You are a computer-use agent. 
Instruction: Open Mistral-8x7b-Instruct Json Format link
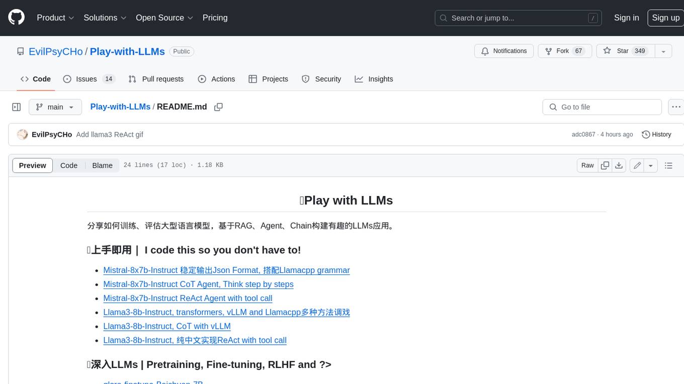[x=226, y=270]
